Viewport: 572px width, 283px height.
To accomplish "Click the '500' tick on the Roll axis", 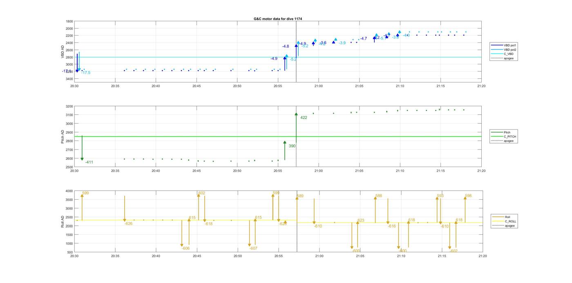I will click(x=70, y=252).
